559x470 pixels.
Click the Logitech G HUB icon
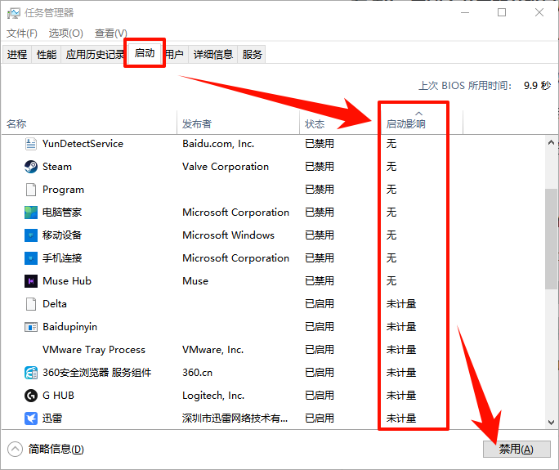pos(31,396)
